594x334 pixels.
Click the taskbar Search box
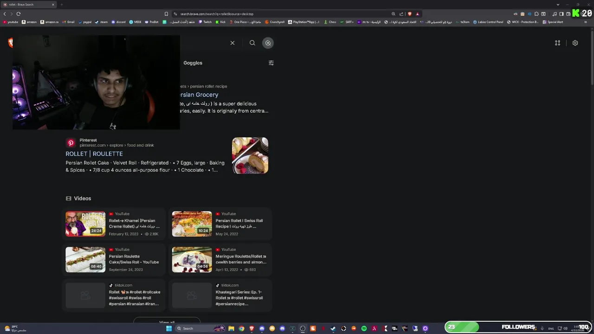pos(200,328)
